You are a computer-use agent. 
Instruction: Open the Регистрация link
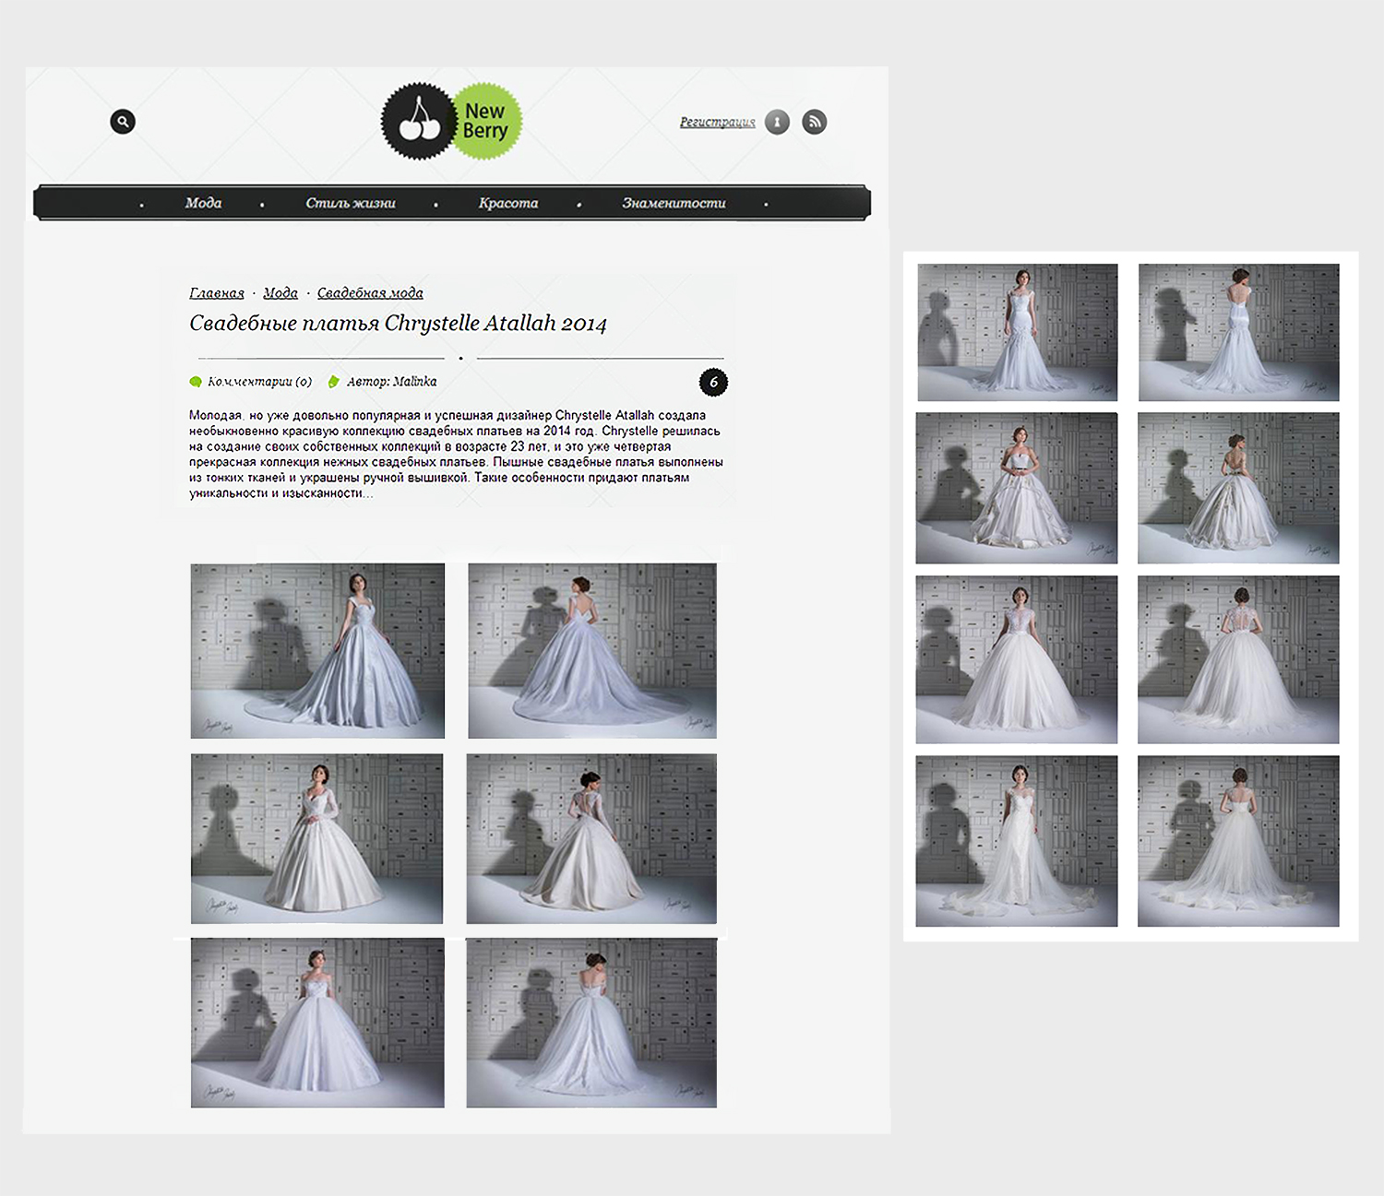[717, 122]
